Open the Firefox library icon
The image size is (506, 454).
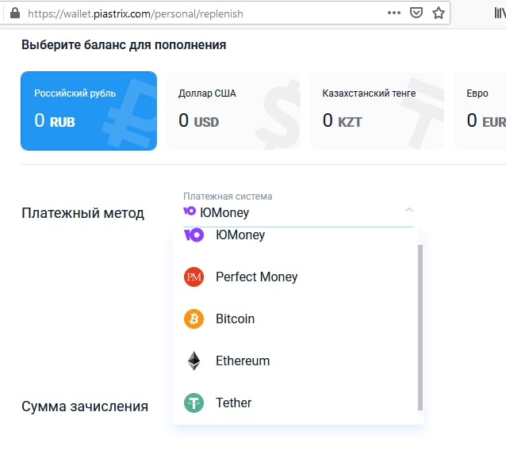[x=500, y=13]
